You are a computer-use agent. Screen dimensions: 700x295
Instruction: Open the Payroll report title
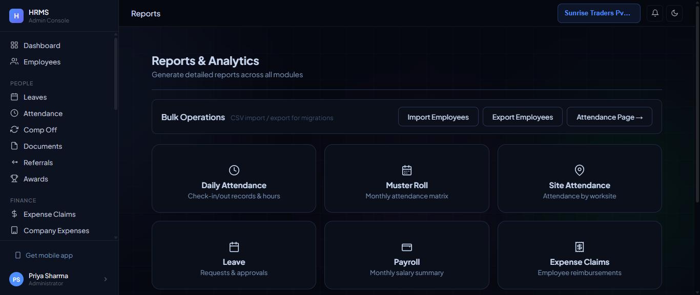(x=407, y=262)
